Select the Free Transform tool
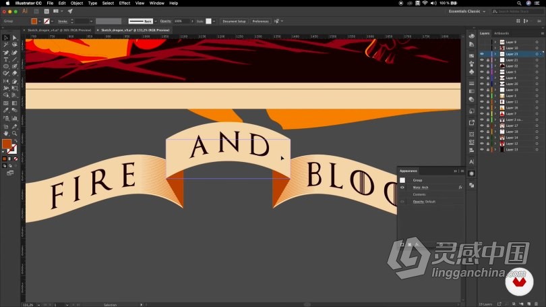Image resolution: width=546 pixels, height=307 pixels. 14,88
